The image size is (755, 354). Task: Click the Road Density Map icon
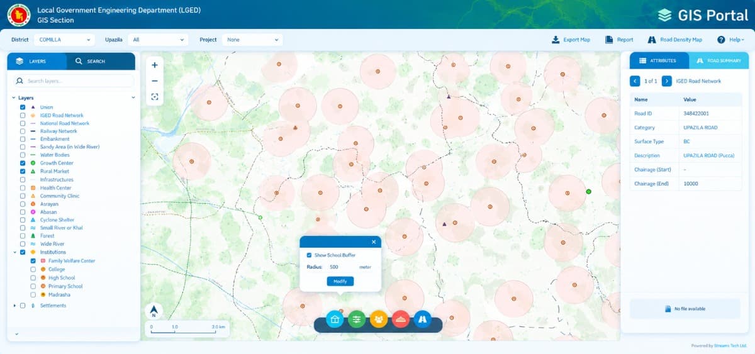[652, 40]
